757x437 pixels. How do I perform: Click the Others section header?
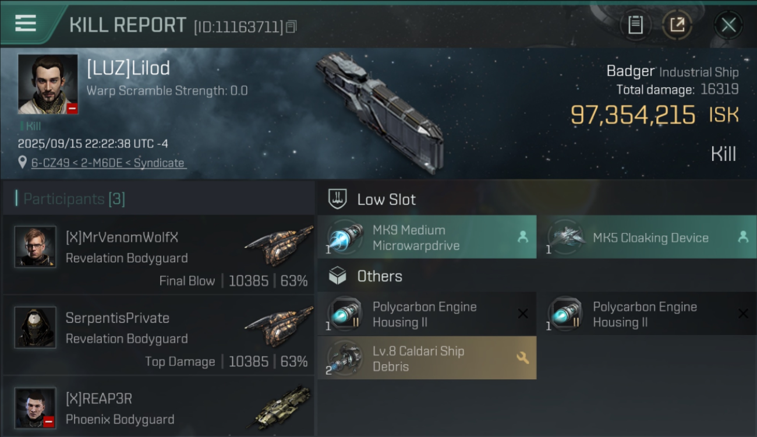[379, 276]
